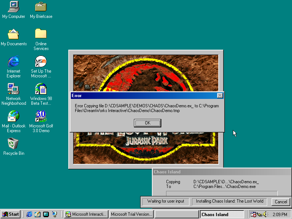Screen dimensions: 292x219
Task: Click the 2:09 PM system clock
Action: click(280, 214)
